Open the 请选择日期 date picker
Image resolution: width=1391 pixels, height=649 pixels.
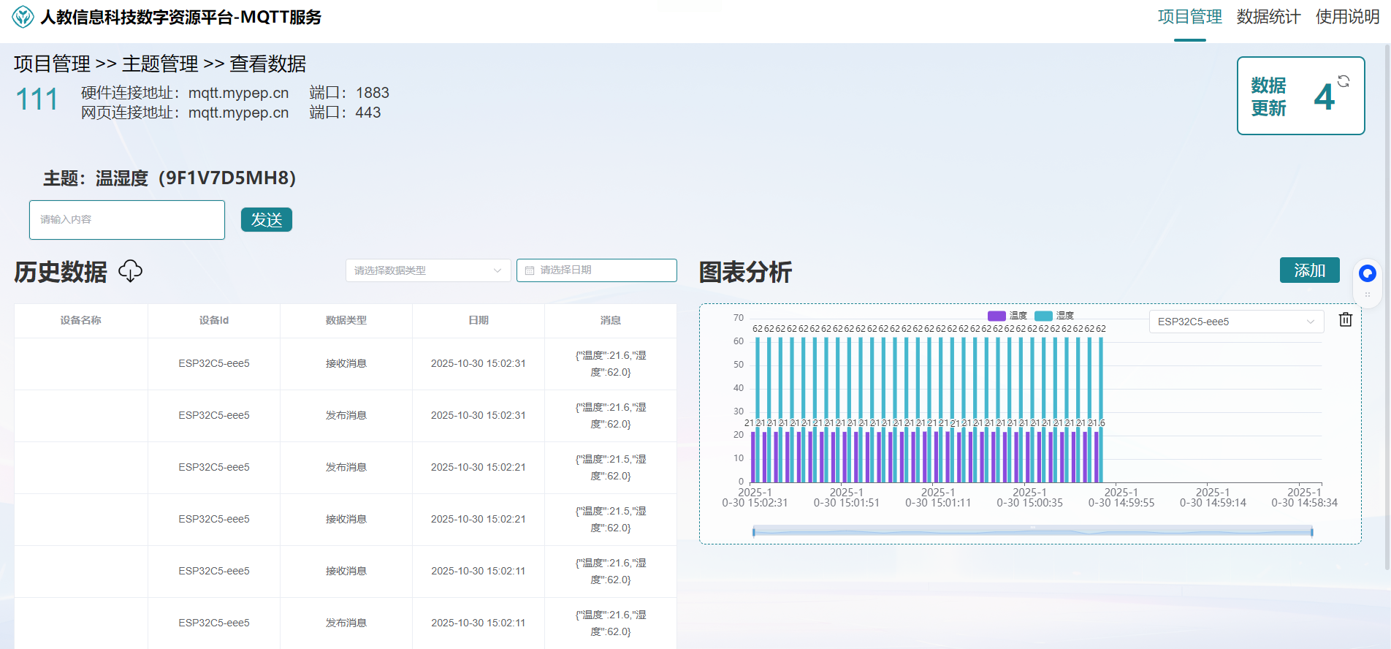[x=597, y=270]
